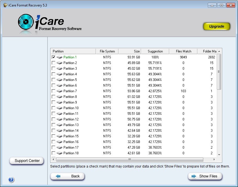Click the vertical scrollbar thumb

[219, 72]
